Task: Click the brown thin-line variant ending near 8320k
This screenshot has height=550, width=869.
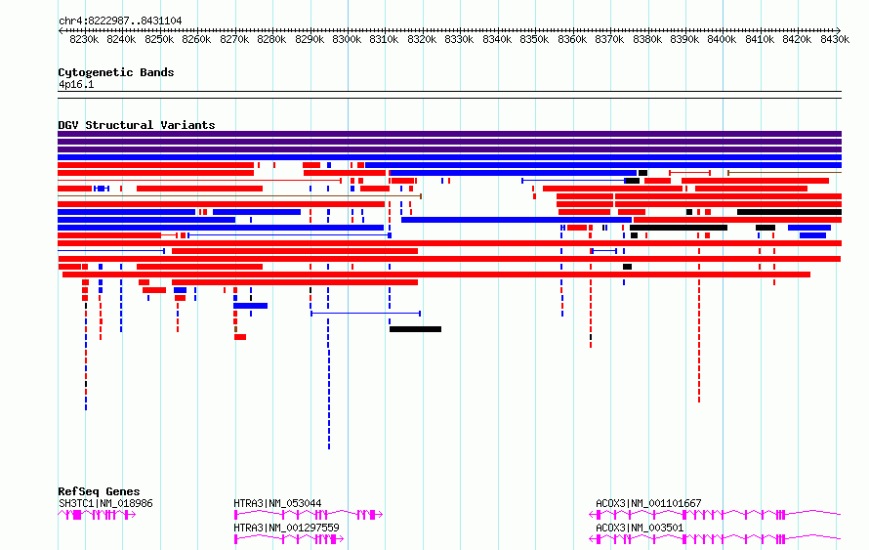Action: click(x=240, y=196)
